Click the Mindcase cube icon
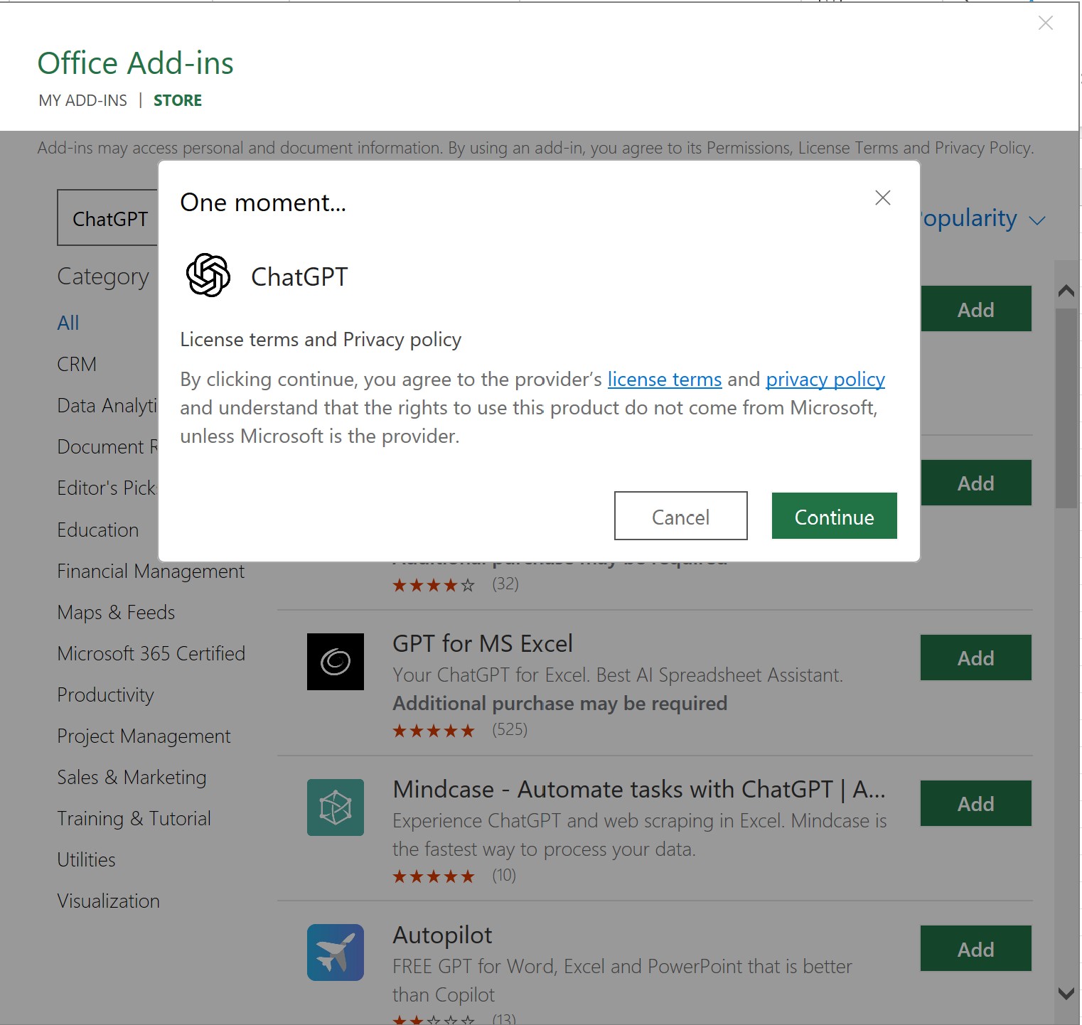The image size is (1082, 1025). pos(336,807)
